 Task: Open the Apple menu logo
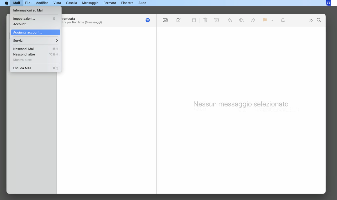tap(6, 3)
